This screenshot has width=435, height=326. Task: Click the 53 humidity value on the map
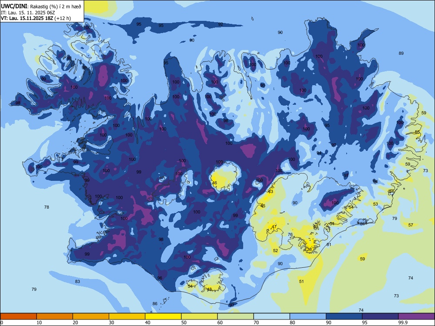point(376,204)
